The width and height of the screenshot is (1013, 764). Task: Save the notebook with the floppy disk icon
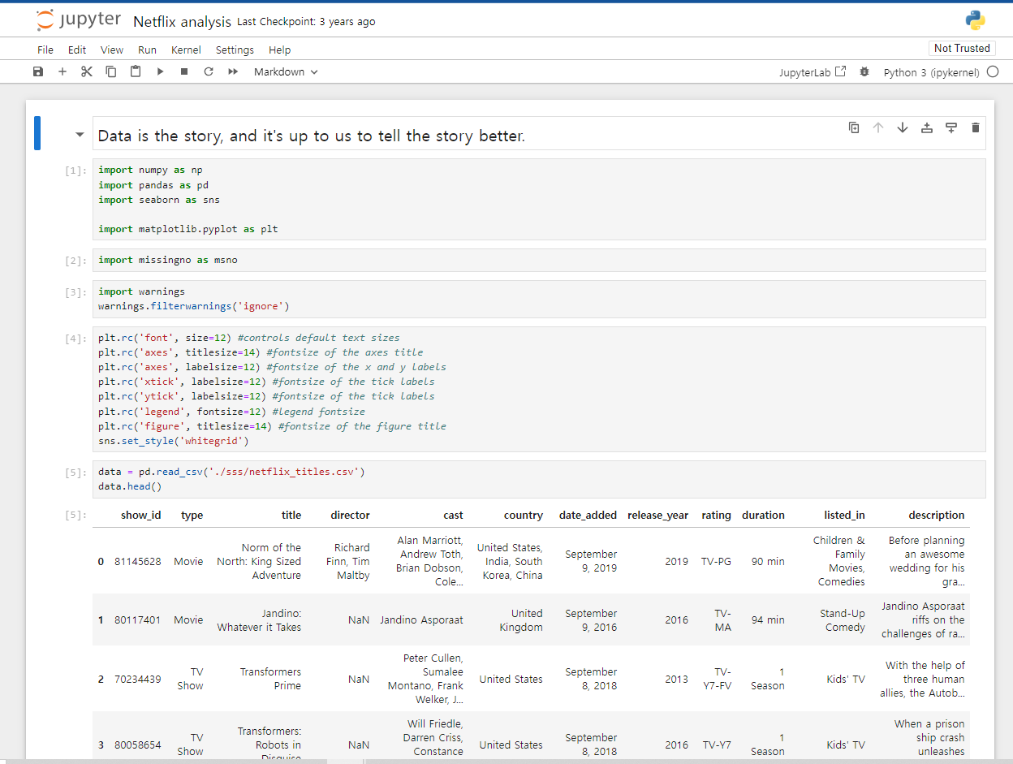click(x=38, y=71)
